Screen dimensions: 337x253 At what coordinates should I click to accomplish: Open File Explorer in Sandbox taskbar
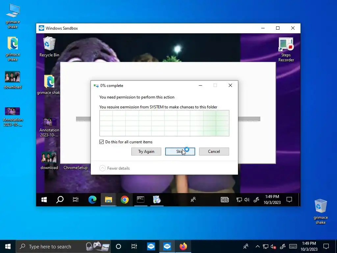(x=109, y=200)
